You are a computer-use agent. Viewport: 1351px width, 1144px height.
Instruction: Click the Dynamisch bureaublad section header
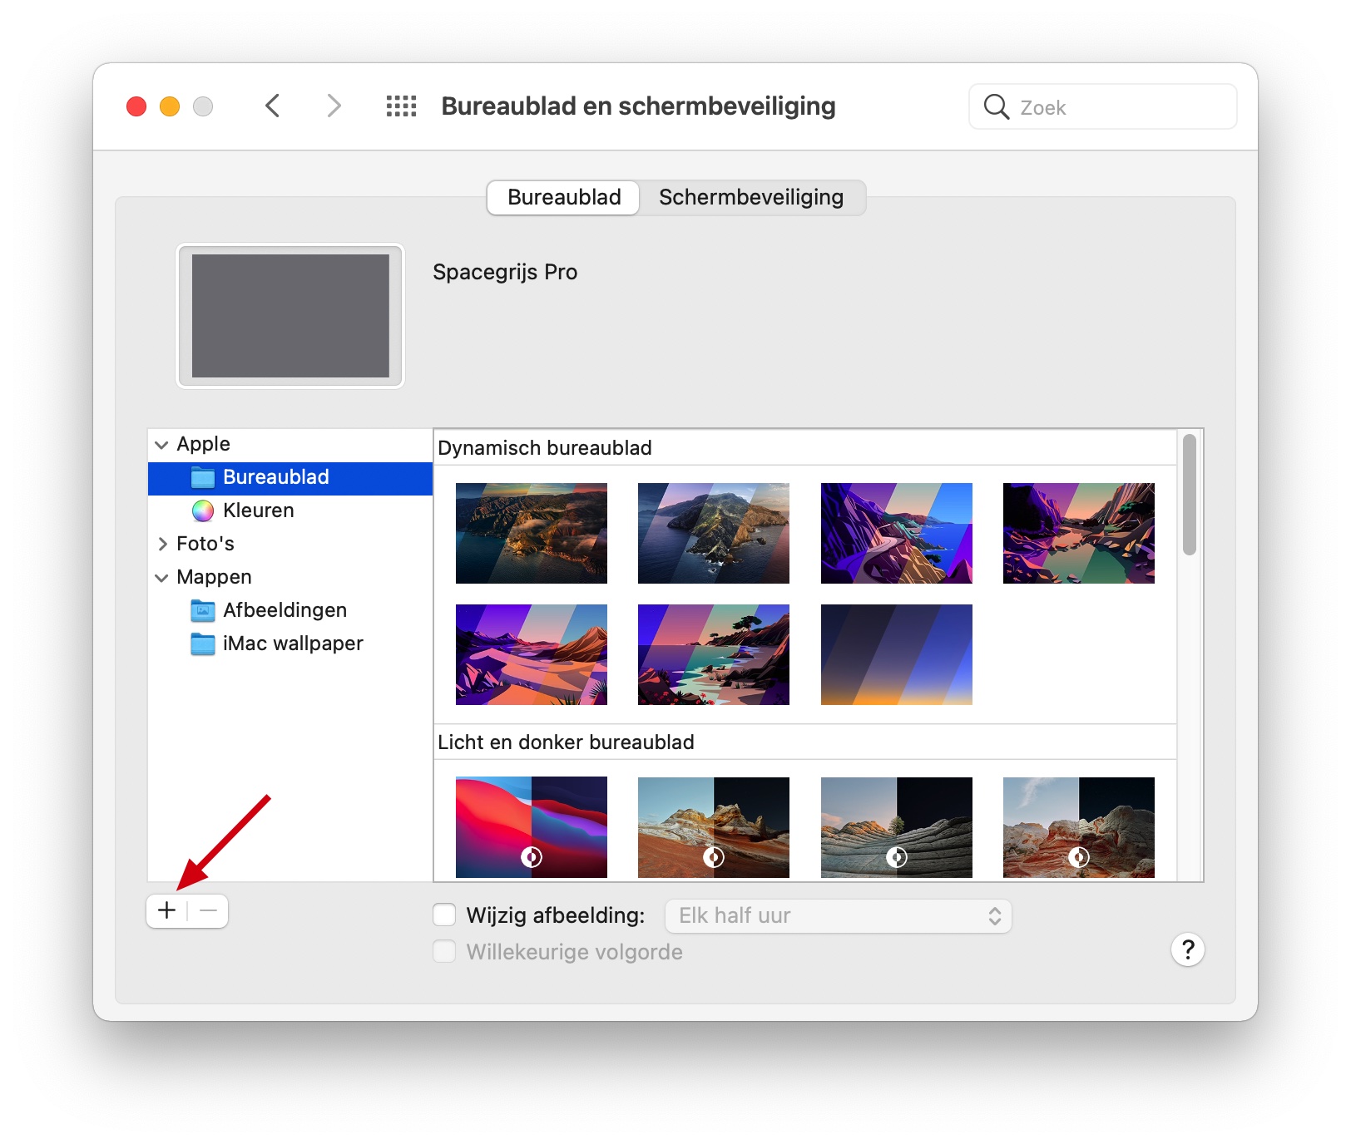pos(545,448)
